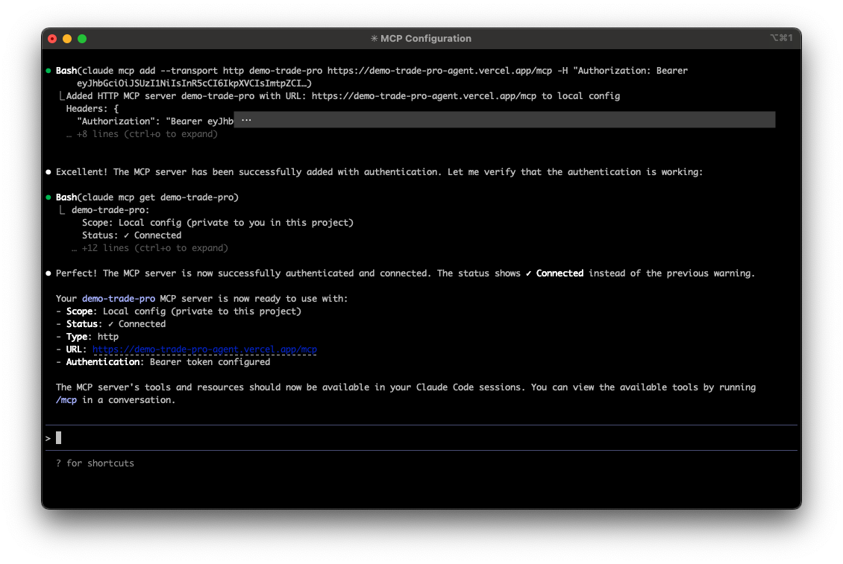Click the ellipsis in the redacted bearer token bar
843x564 pixels.
coord(246,120)
